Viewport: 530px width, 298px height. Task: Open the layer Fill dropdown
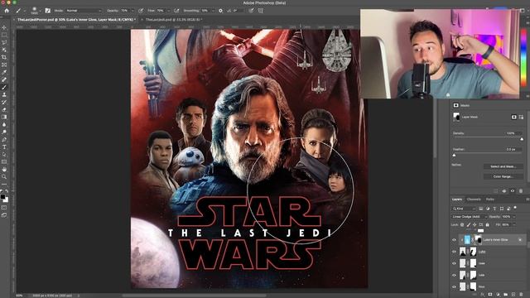(x=514, y=224)
